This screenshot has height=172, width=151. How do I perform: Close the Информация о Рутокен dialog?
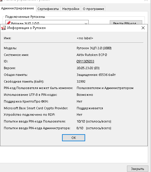point(143,28)
